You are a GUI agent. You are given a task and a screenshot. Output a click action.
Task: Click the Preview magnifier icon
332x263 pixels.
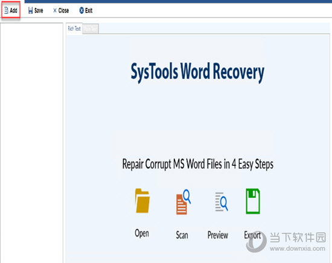pyautogui.click(x=222, y=202)
